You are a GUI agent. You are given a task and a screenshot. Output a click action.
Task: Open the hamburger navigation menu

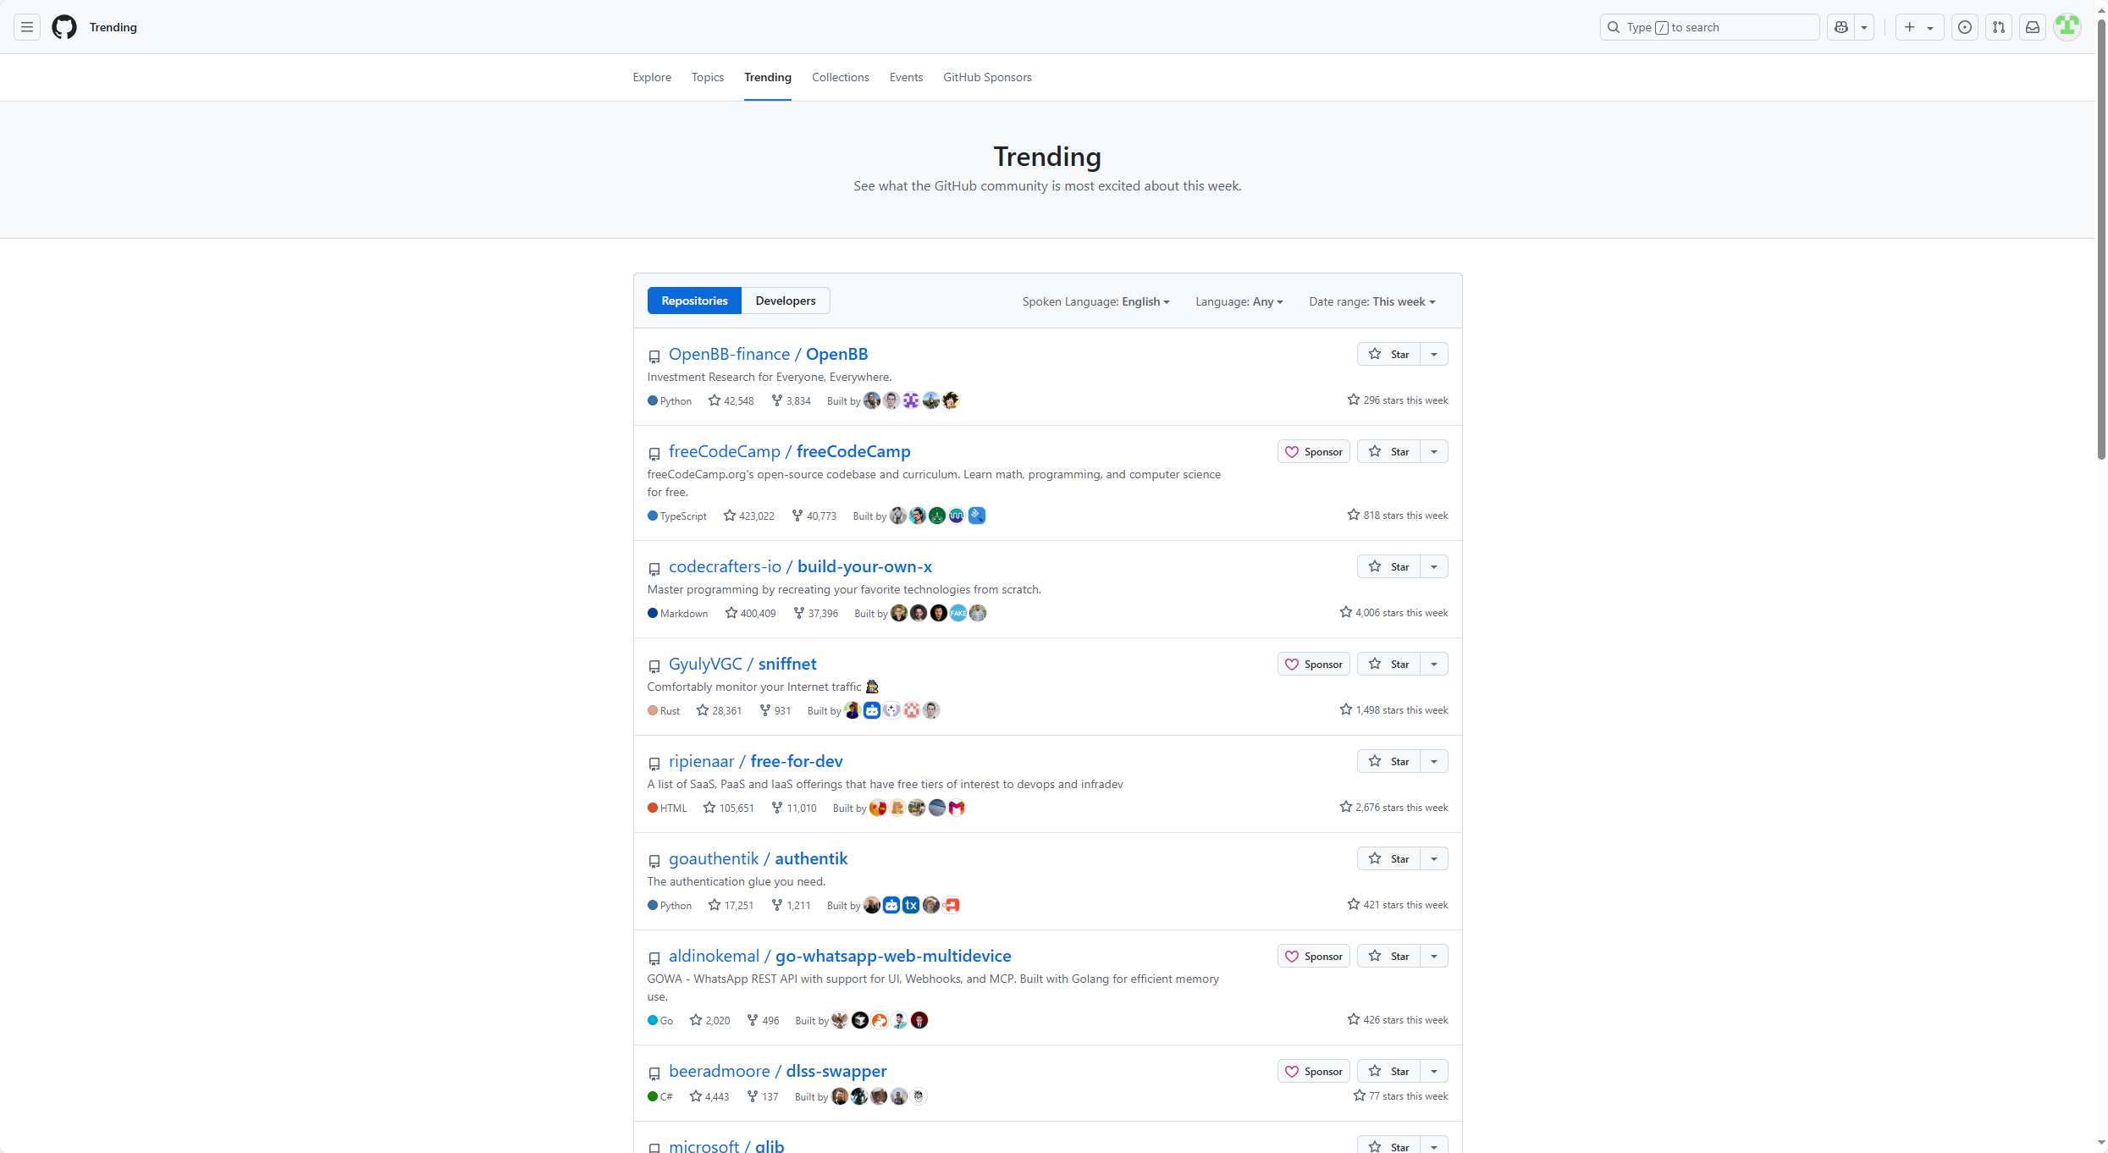tap(27, 27)
